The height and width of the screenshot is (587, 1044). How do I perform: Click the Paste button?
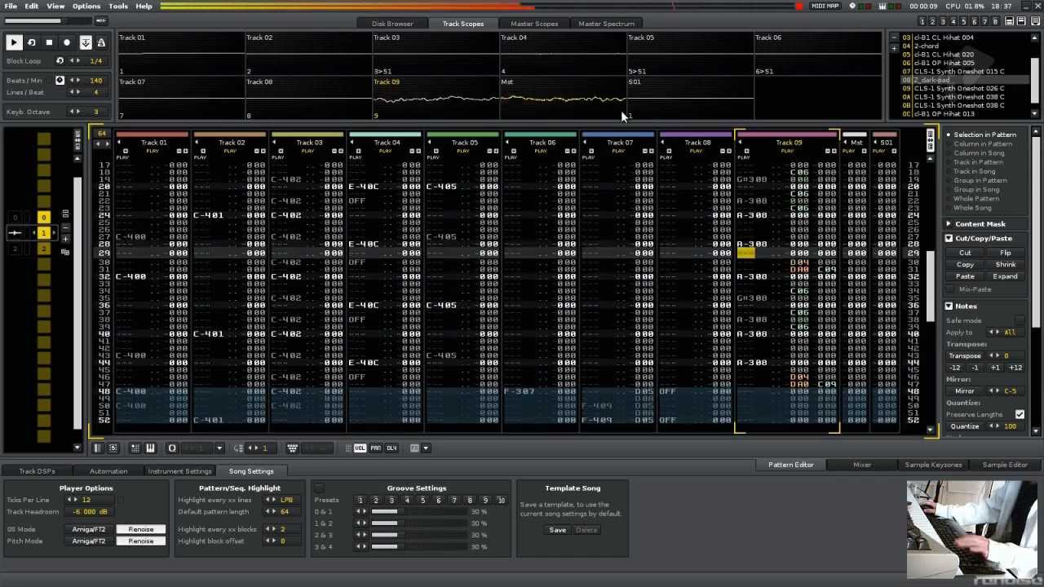tap(965, 276)
